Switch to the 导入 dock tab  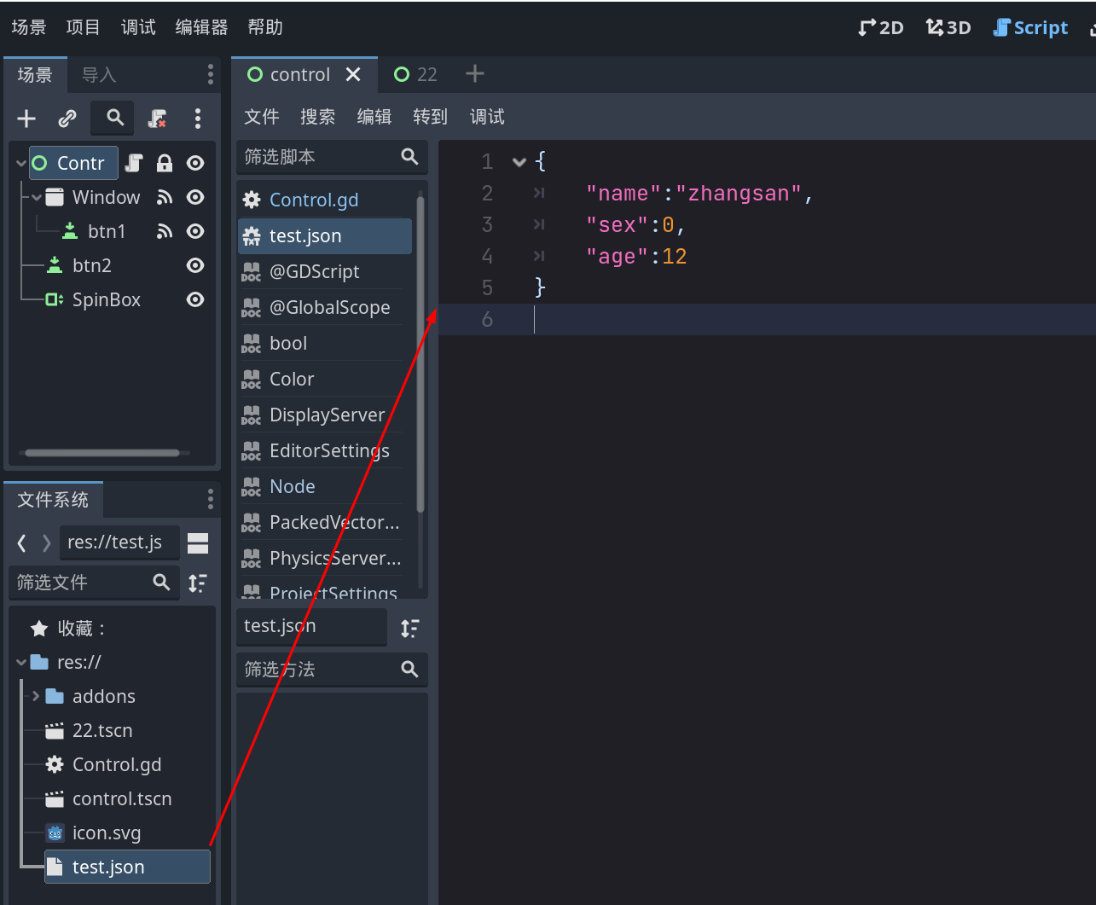point(99,74)
